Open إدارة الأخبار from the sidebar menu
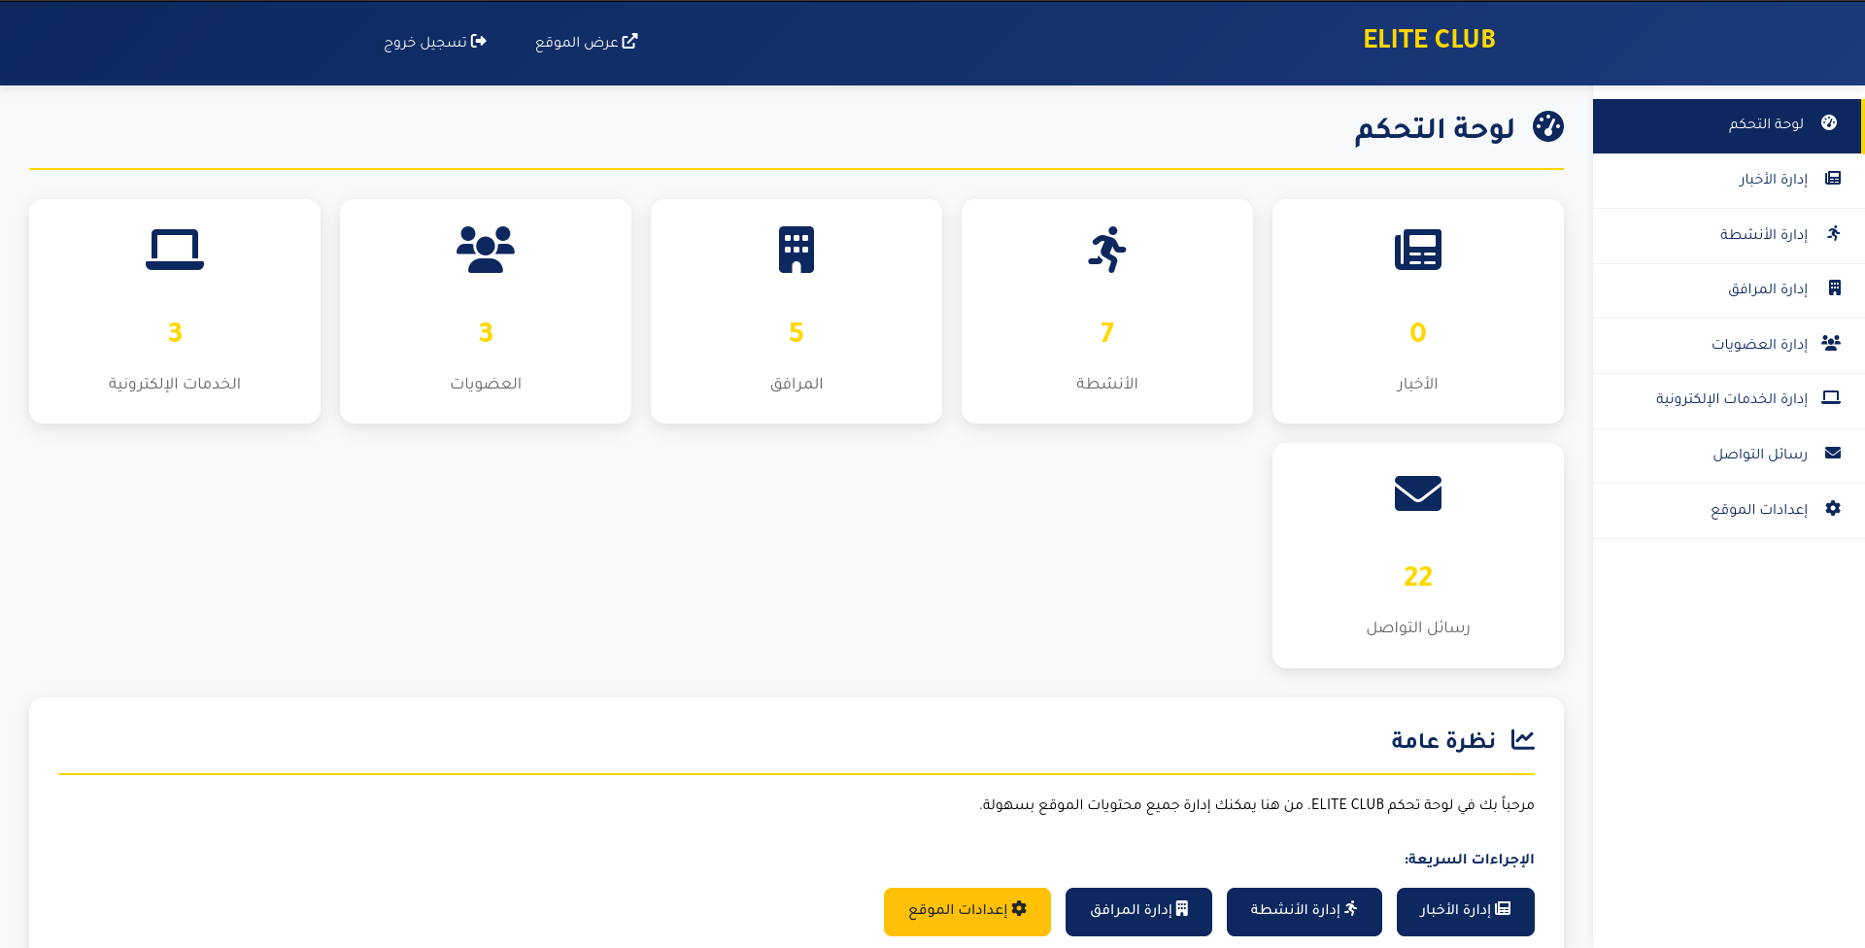 tap(1729, 181)
